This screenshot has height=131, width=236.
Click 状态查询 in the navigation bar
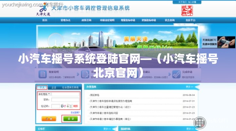point(170,20)
